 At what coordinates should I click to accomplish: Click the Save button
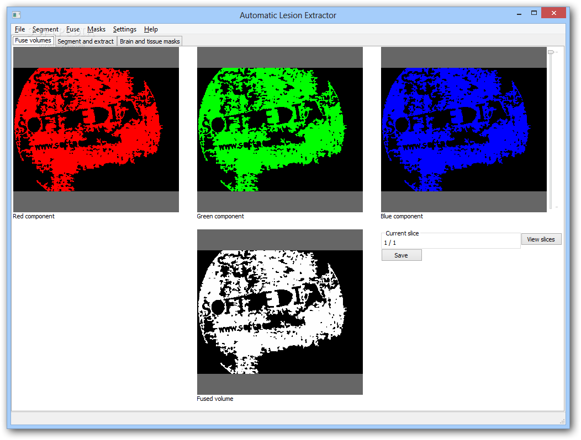(x=402, y=255)
